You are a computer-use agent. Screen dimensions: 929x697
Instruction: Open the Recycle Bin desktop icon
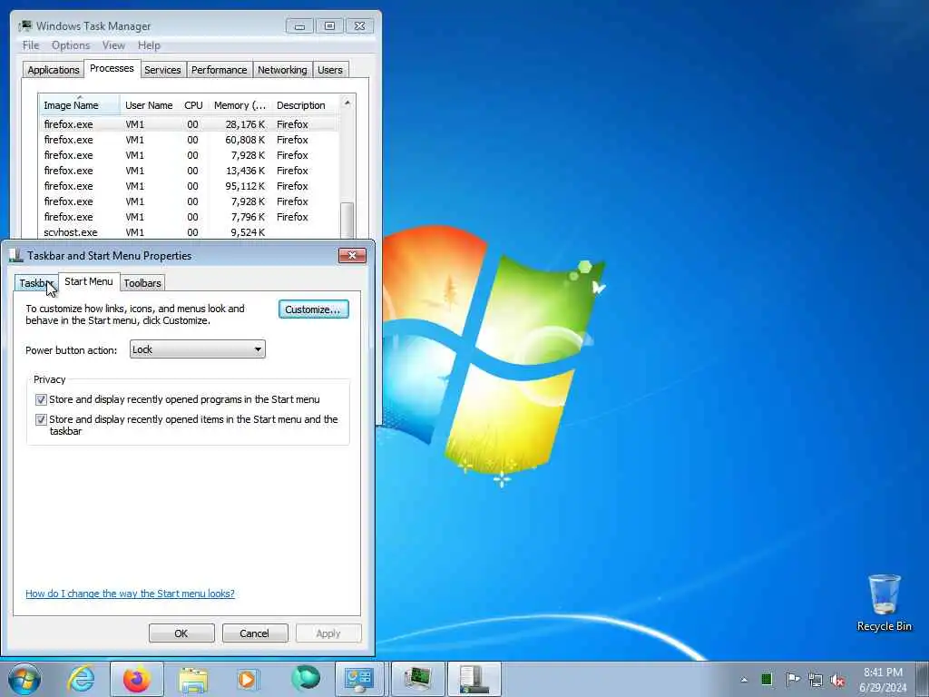coord(884,603)
